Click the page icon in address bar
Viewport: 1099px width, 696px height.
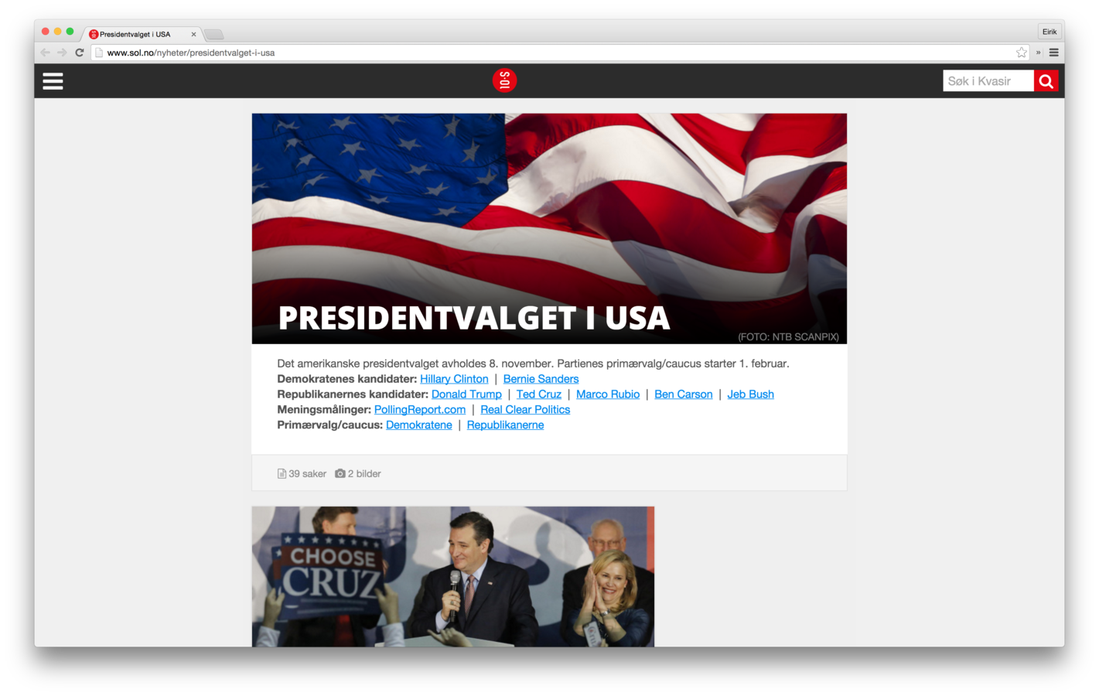(x=98, y=53)
